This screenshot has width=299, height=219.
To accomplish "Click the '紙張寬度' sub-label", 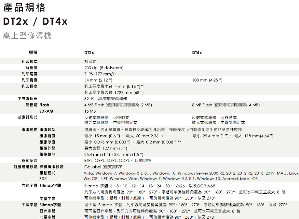I will point(48,136).
